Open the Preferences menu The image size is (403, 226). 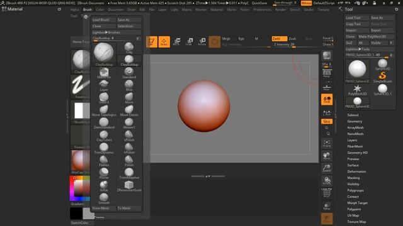click(x=262, y=9)
